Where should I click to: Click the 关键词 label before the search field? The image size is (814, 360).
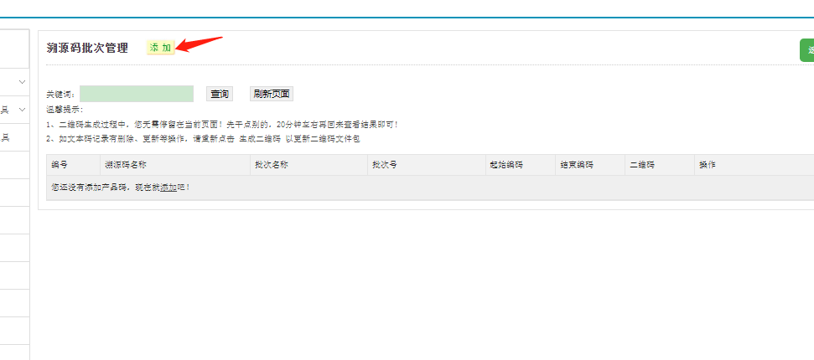coord(60,95)
